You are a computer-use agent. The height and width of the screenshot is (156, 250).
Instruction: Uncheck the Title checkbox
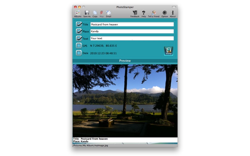79,24
